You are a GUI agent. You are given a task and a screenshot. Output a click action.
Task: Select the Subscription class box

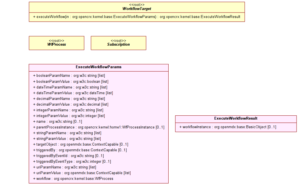pos(118,43)
